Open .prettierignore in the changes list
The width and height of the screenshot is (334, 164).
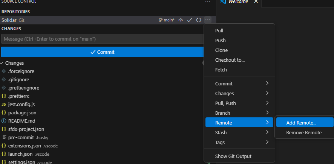pyautogui.click(x=24, y=88)
